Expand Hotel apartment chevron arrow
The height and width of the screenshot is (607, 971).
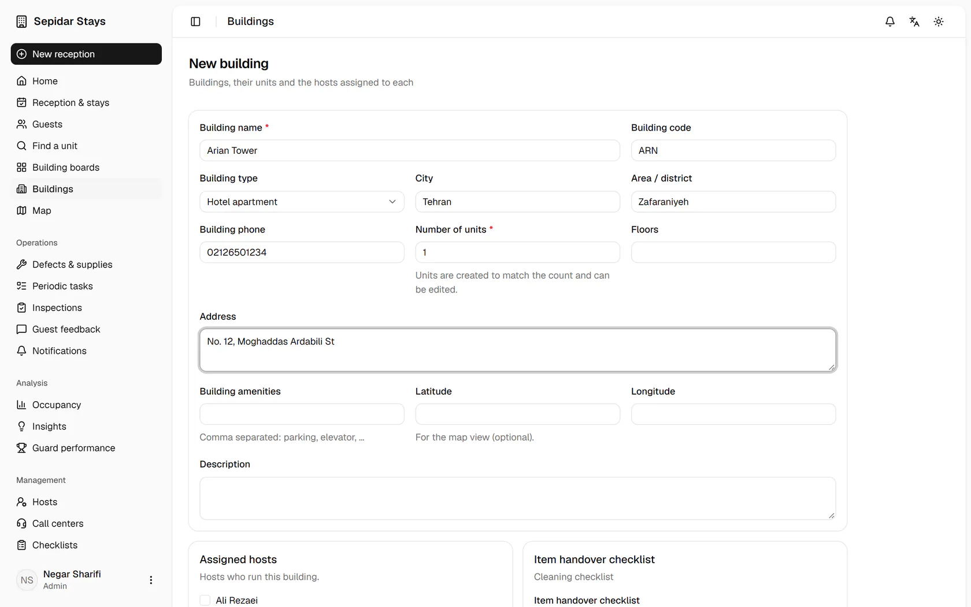392,202
